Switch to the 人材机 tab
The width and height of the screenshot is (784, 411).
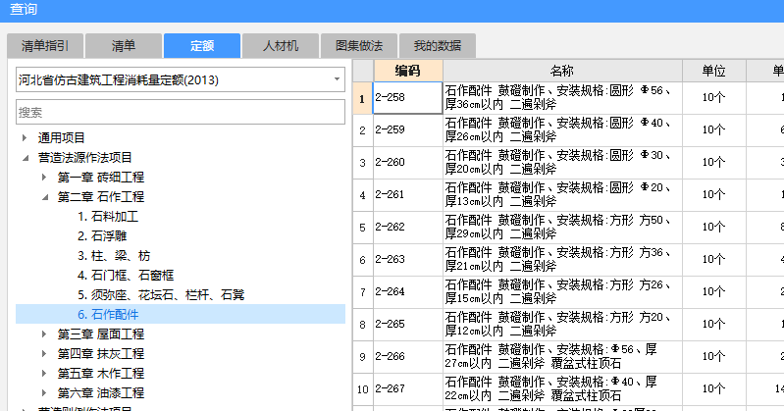pos(281,46)
